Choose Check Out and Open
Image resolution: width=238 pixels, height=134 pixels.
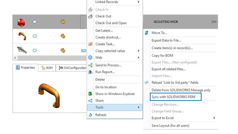pos(111,23)
